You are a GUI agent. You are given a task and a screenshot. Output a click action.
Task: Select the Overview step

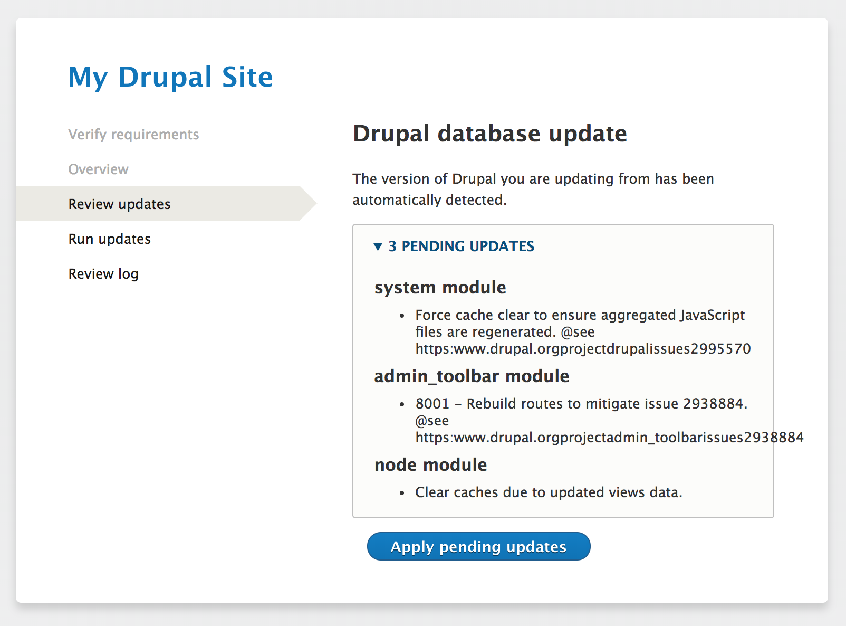[99, 169]
